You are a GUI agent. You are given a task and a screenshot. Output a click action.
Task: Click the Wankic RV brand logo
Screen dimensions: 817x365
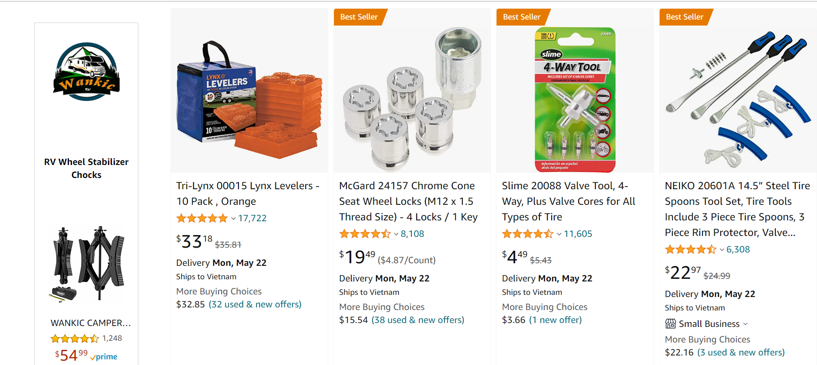[x=86, y=71]
